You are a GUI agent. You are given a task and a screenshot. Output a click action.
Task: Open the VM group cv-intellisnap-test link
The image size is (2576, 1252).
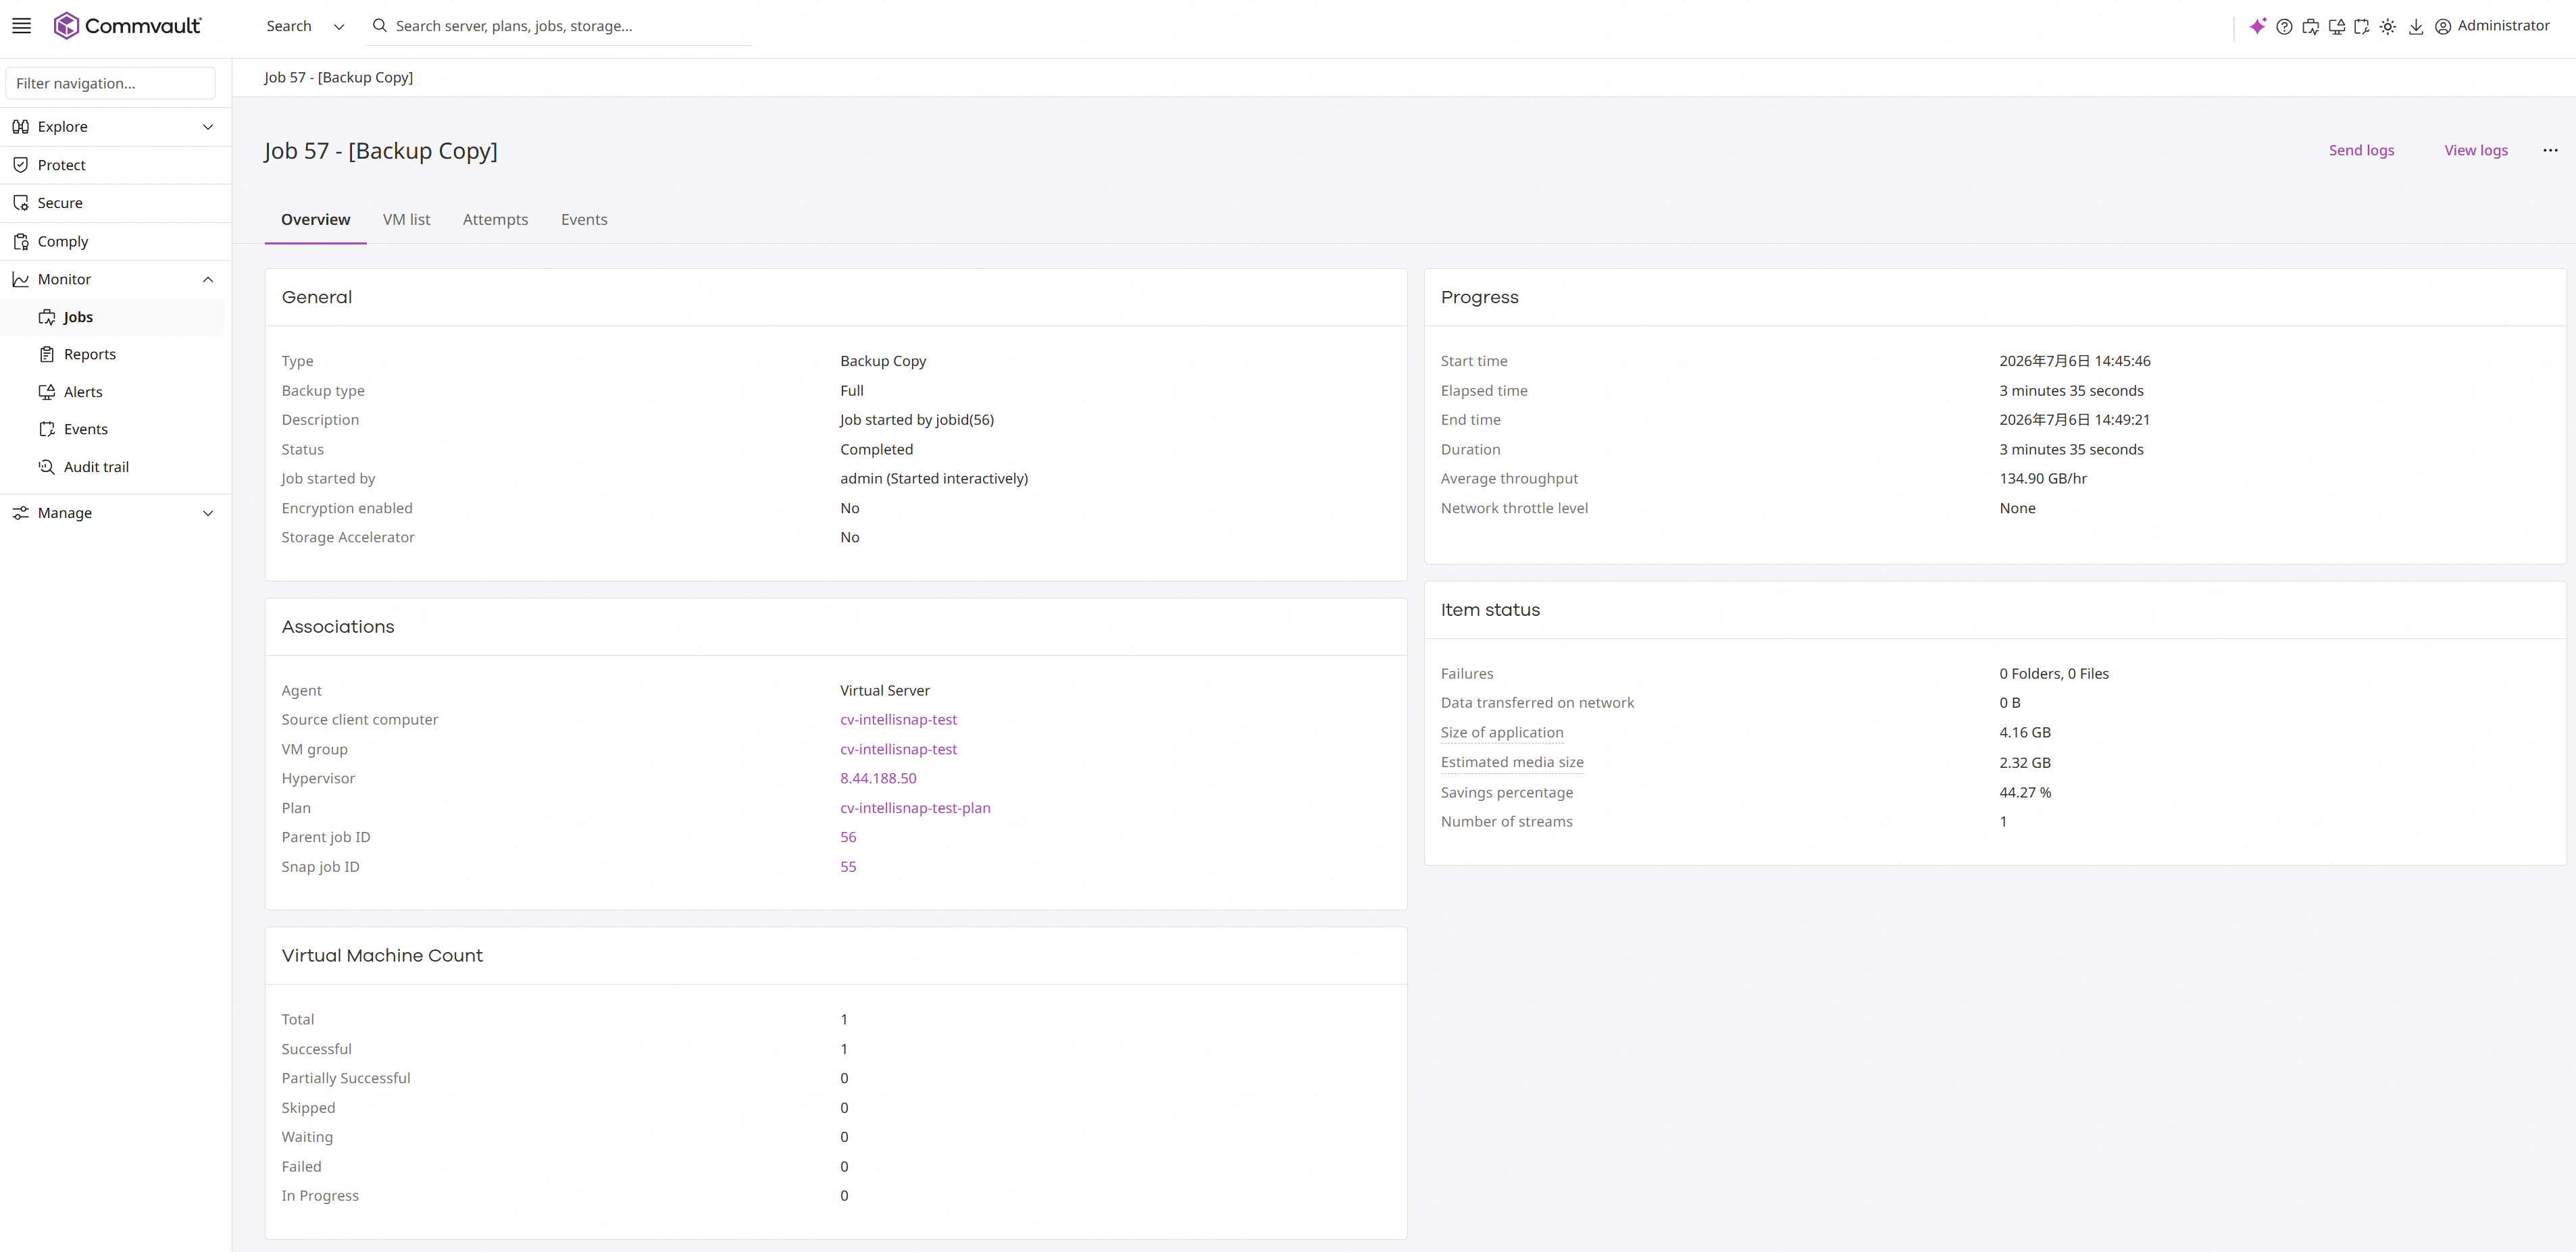[x=898, y=750]
